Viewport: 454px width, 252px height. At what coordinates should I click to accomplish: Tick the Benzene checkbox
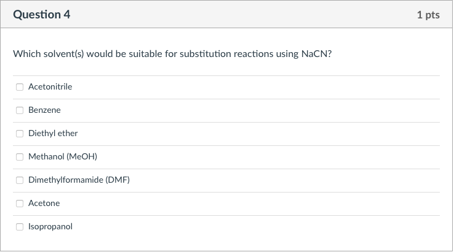point(20,110)
